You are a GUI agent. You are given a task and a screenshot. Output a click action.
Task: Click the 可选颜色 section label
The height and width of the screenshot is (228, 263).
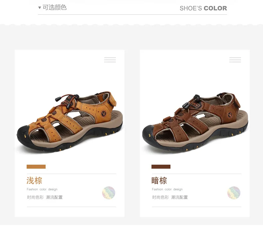(55, 7)
